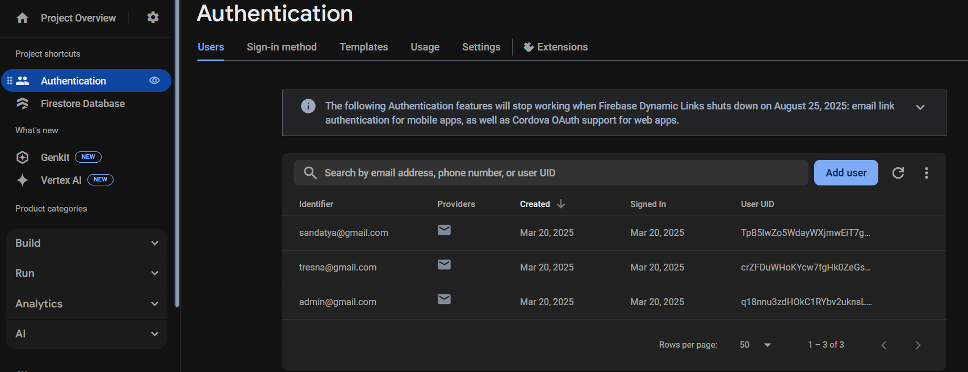
Task: Open Genkit in the sidebar
Action: (x=55, y=157)
